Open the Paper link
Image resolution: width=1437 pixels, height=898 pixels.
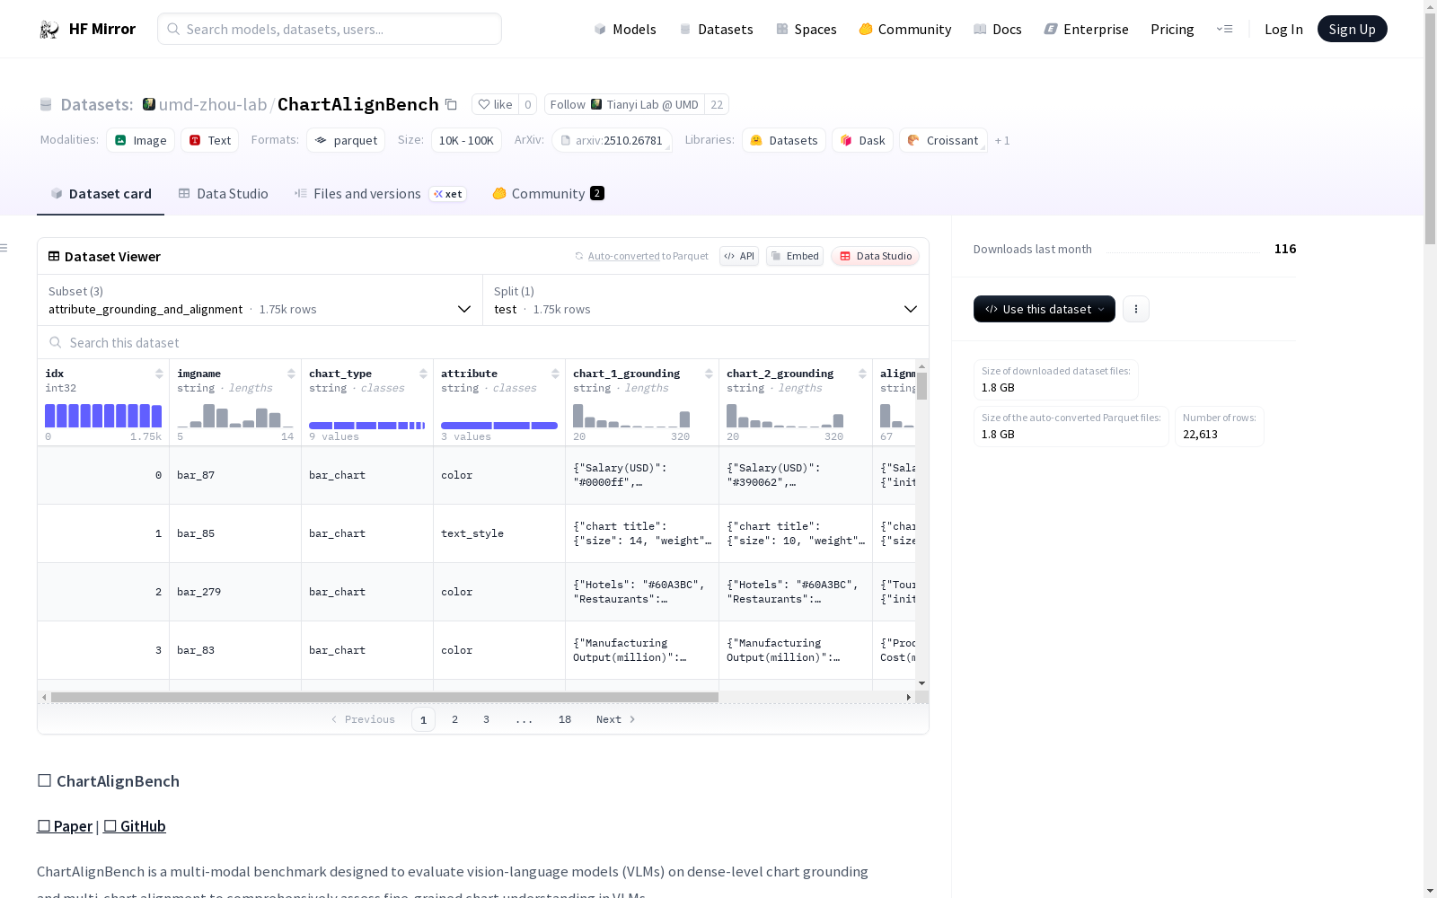pyautogui.click(x=65, y=826)
